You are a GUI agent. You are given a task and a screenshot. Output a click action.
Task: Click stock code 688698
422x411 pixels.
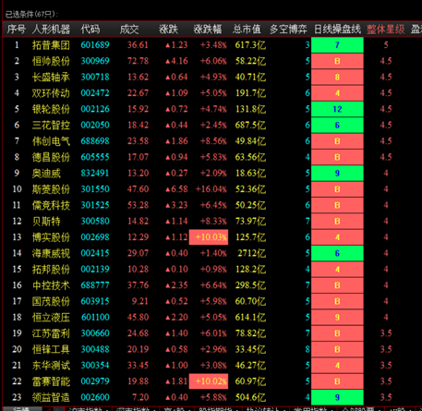[x=95, y=141]
